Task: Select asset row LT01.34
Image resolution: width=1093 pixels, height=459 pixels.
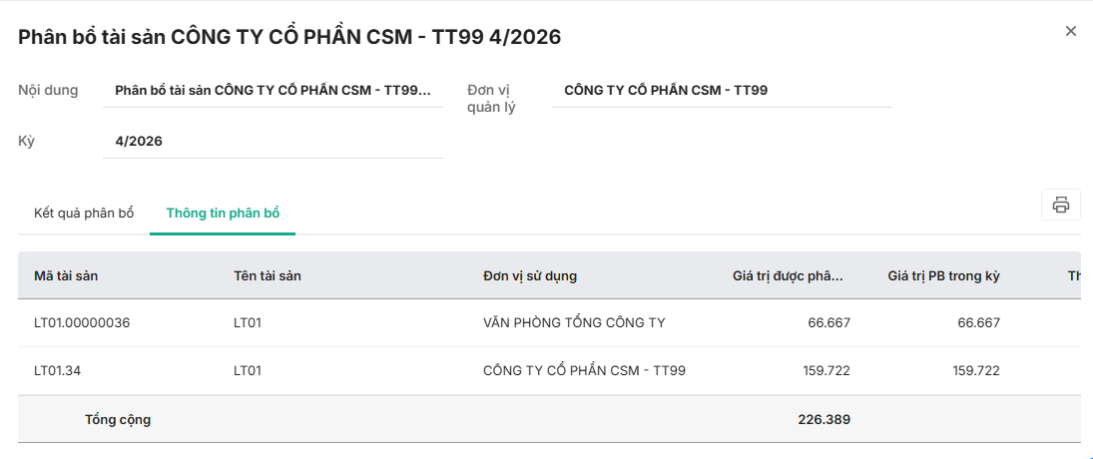Action: pos(58,370)
